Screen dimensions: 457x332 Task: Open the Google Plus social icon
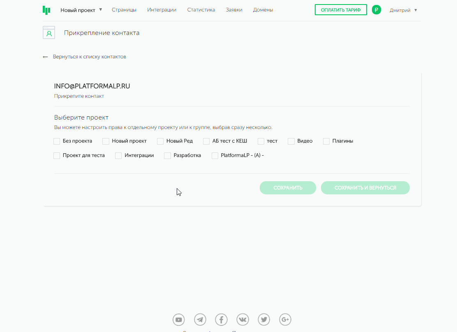(x=285, y=319)
